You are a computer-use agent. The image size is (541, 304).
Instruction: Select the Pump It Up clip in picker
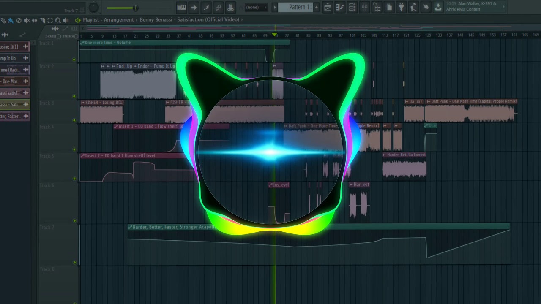(14, 58)
